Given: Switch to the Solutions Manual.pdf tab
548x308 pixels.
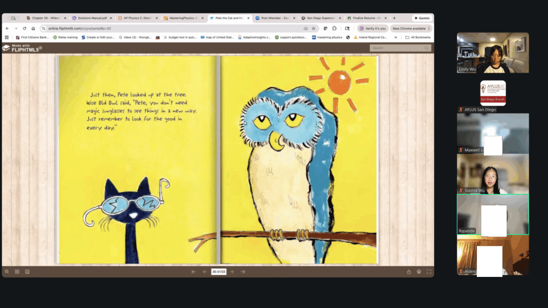Looking at the screenshot, I should pyautogui.click(x=91, y=18).
